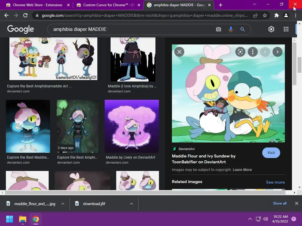Show hidden system tray icons
Image resolution: width=302 pixels, height=226 pixels.
[250, 219]
